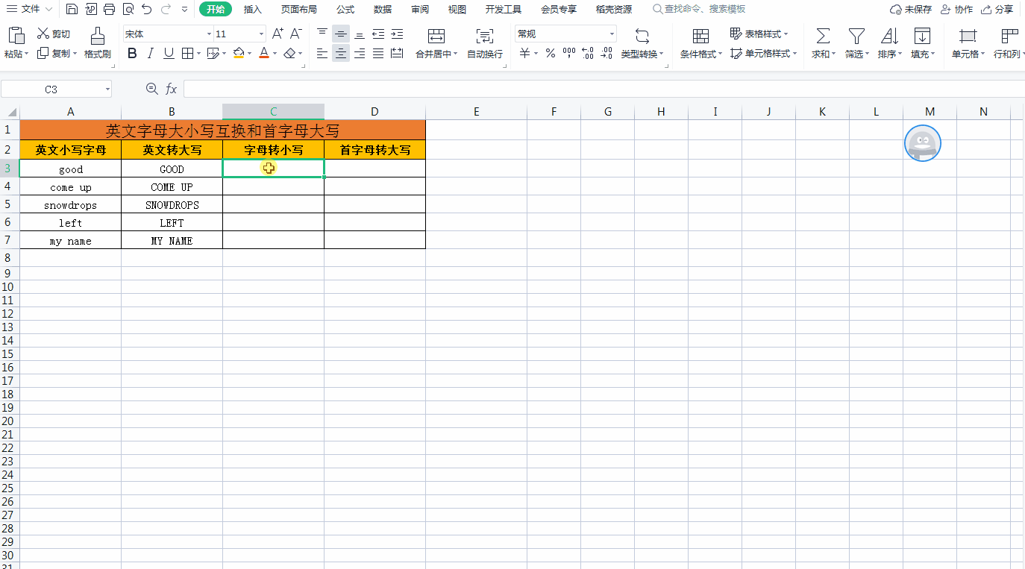This screenshot has width=1025, height=569.
Task: Increase indent icon
Action: 397,34
